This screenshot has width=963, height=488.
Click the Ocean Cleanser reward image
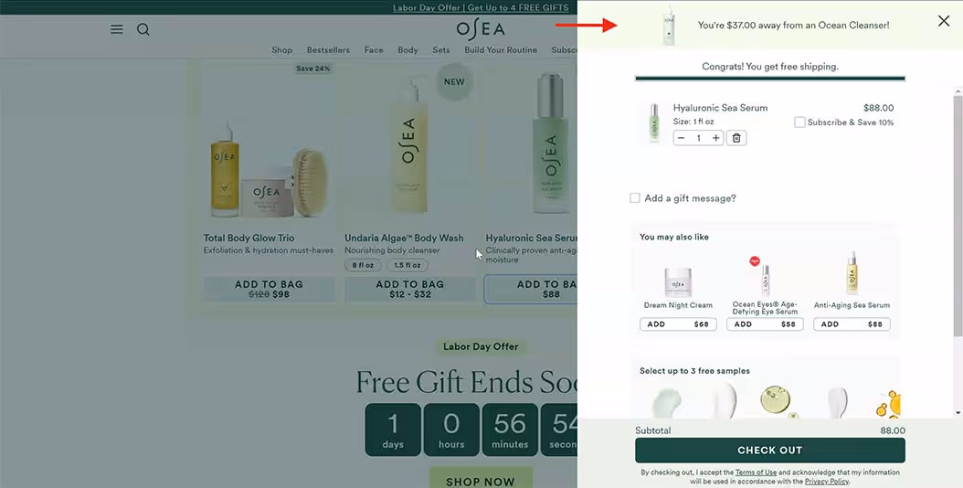(669, 26)
